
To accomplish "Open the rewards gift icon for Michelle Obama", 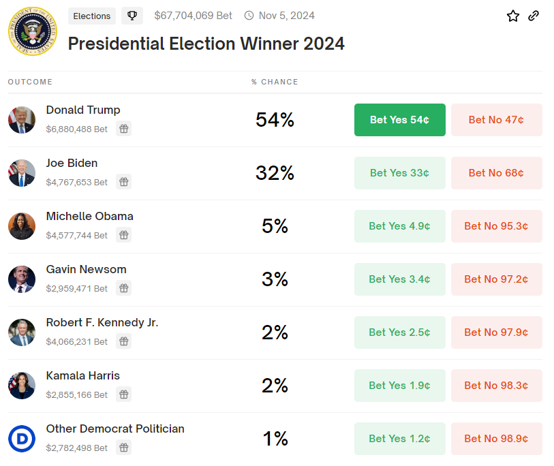I will 123,235.
